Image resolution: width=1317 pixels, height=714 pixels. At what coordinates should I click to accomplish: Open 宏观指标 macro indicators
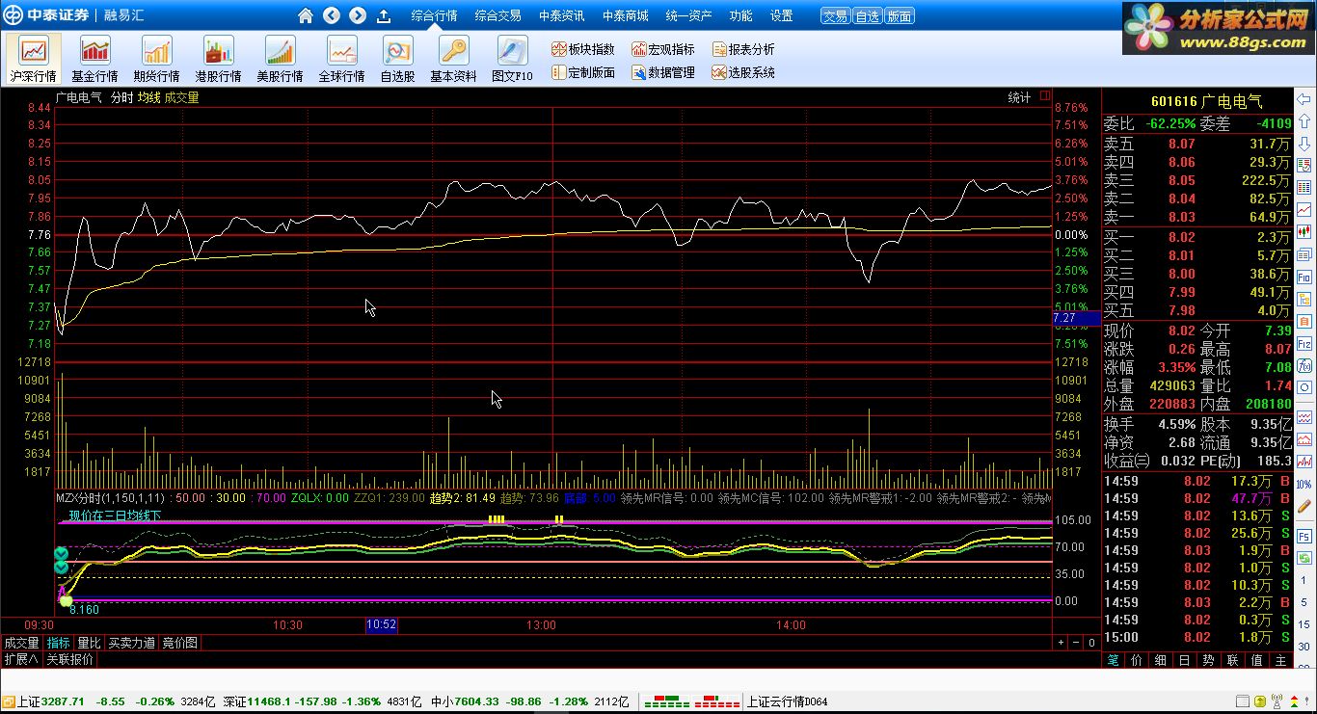tap(663, 49)
